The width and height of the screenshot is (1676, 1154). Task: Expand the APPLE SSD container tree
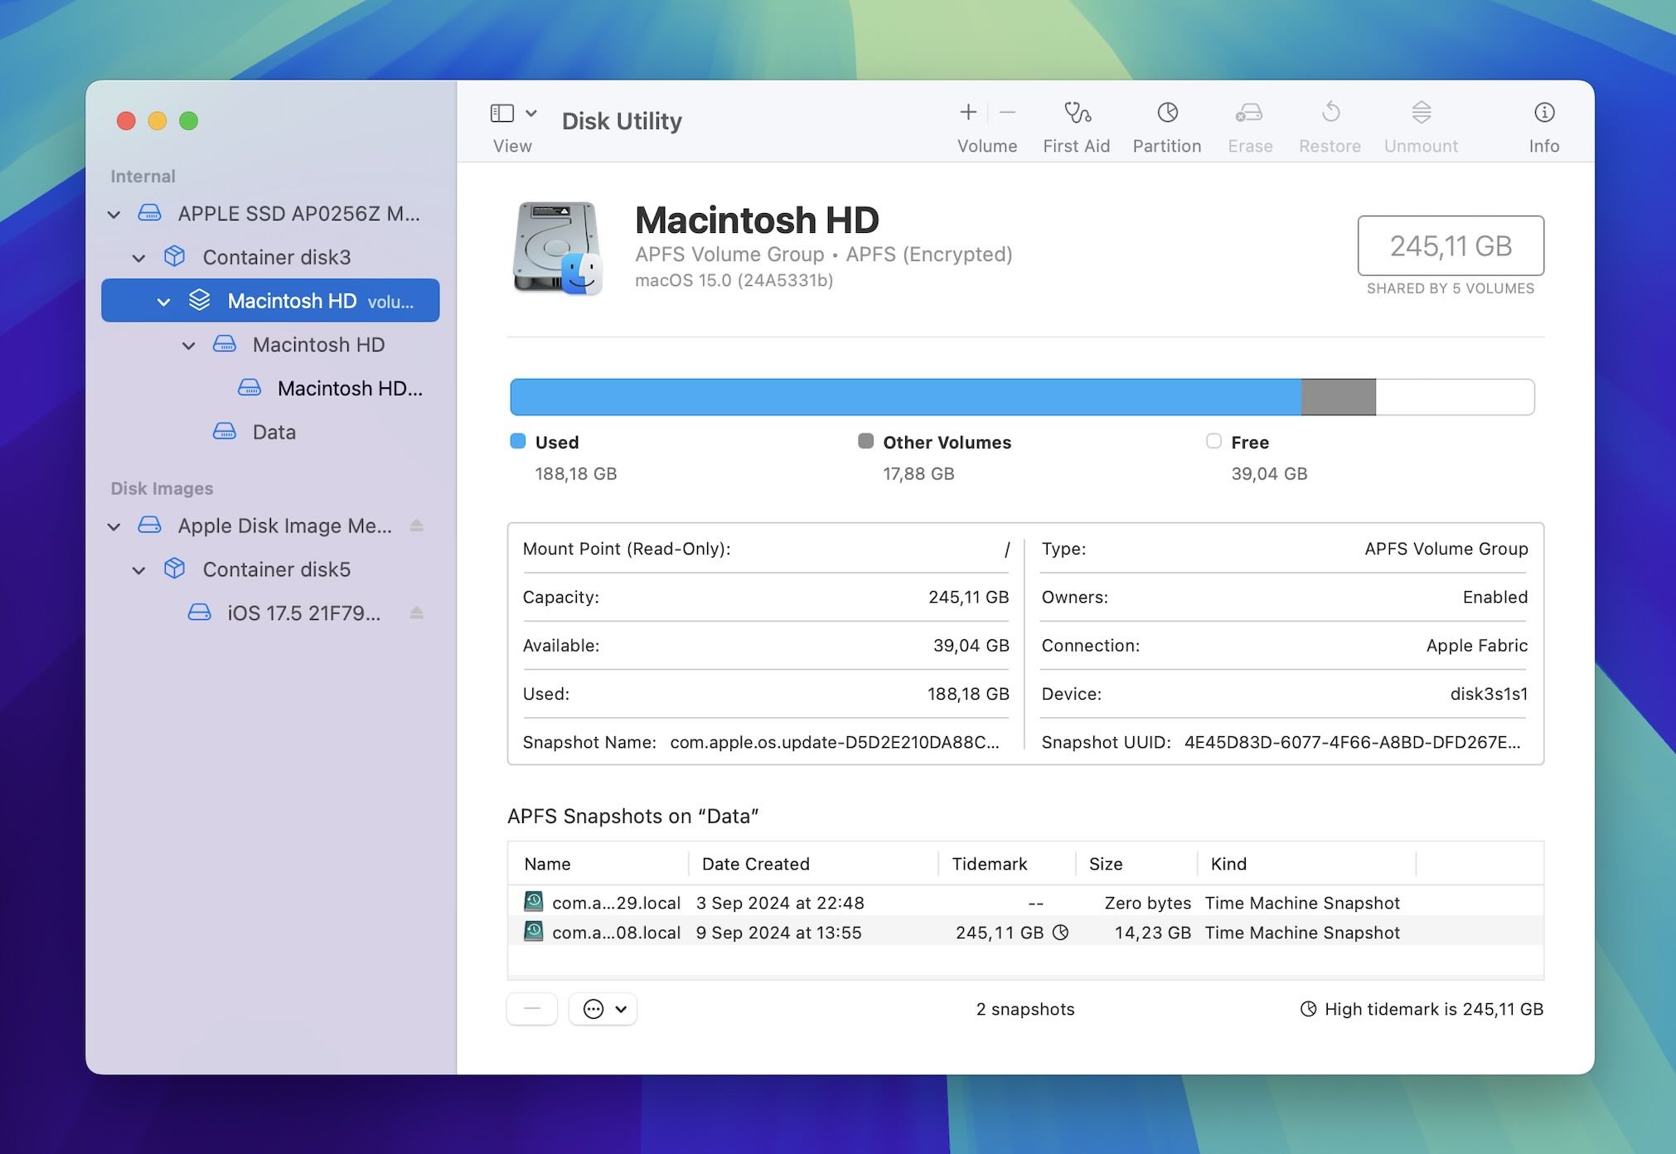119,213
